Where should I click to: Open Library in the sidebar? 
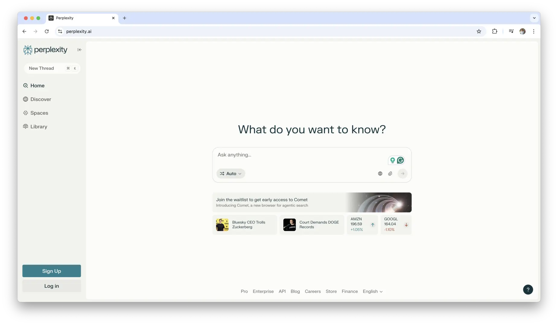coord(39,127)
